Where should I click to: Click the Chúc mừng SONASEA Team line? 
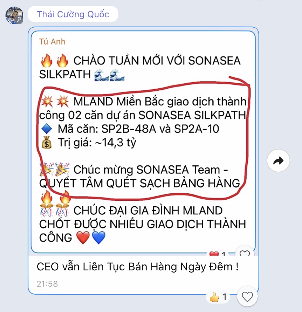pyautogui.click(x=150, y=170)
